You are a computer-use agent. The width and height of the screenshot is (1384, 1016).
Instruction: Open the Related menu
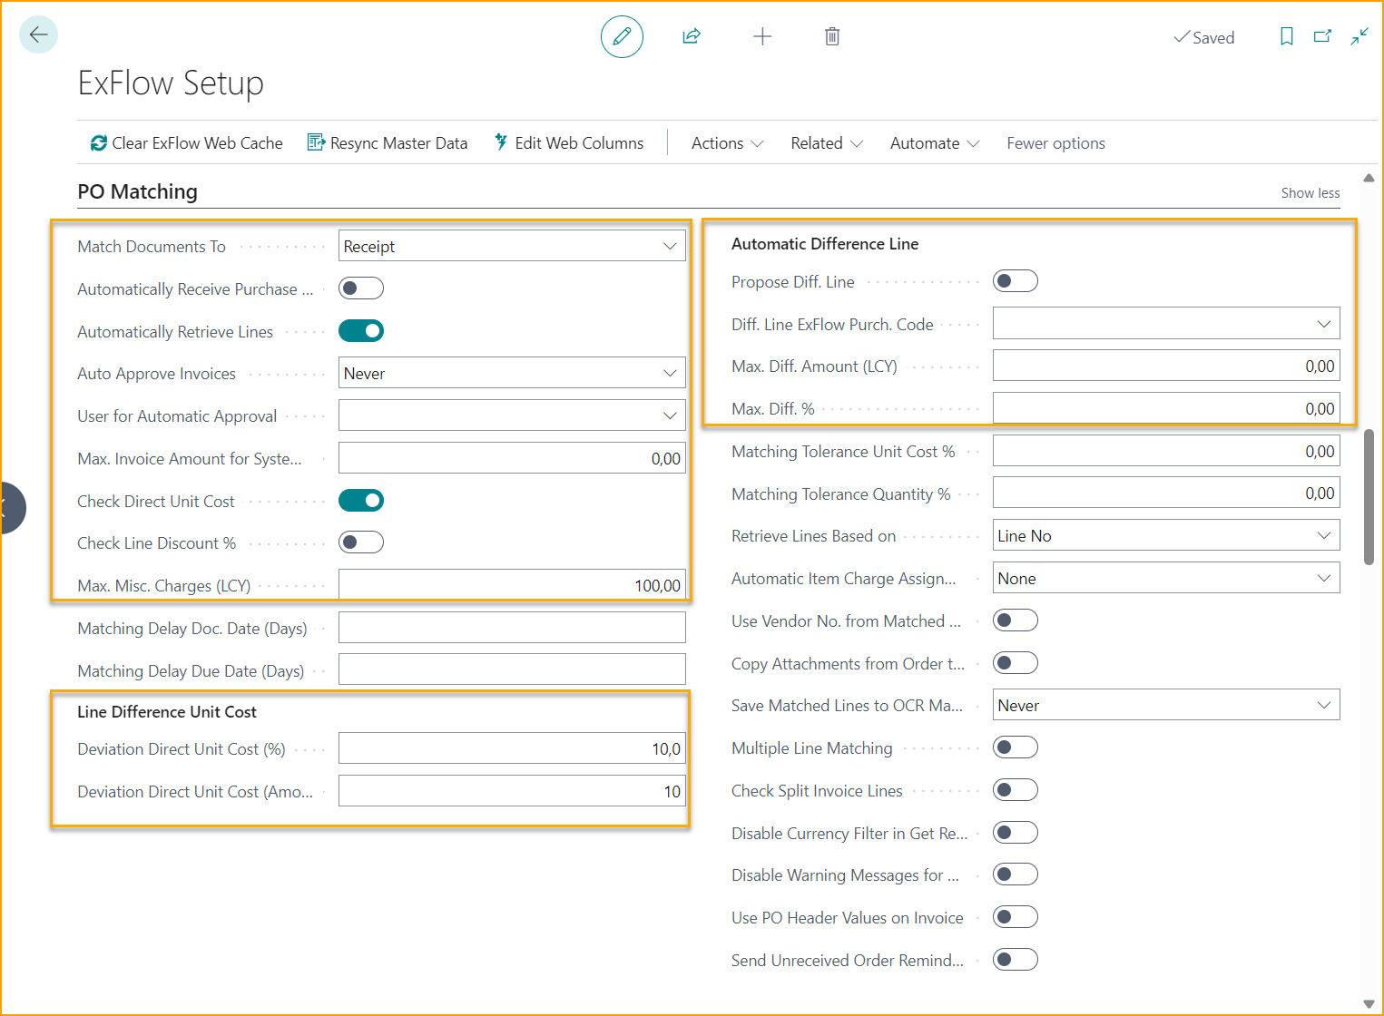tap(826, 143)
